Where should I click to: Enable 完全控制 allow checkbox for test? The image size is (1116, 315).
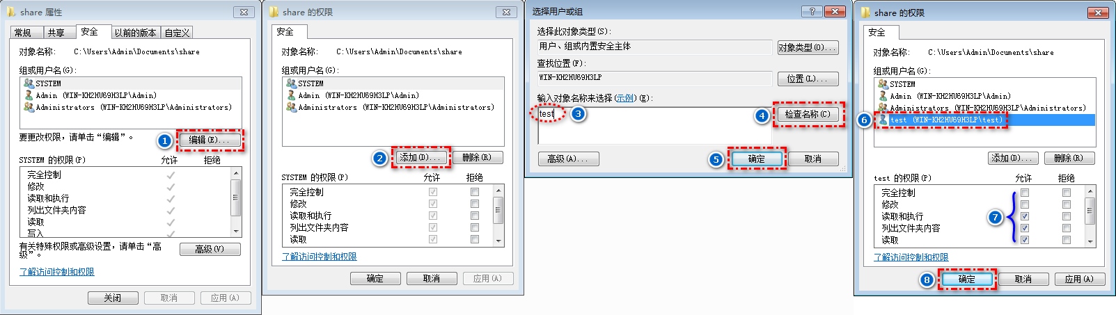tap(1025, 193)
